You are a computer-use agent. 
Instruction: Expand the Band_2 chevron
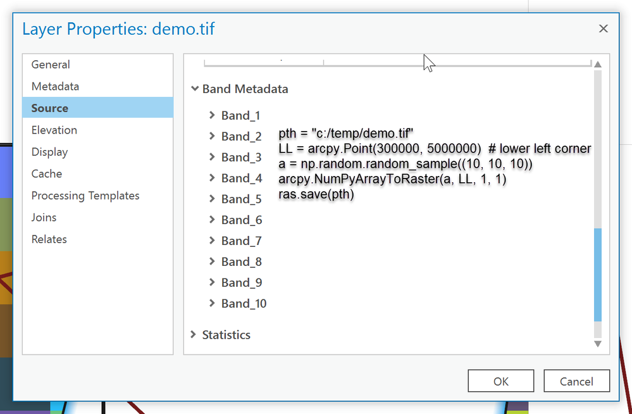[213, 136]
